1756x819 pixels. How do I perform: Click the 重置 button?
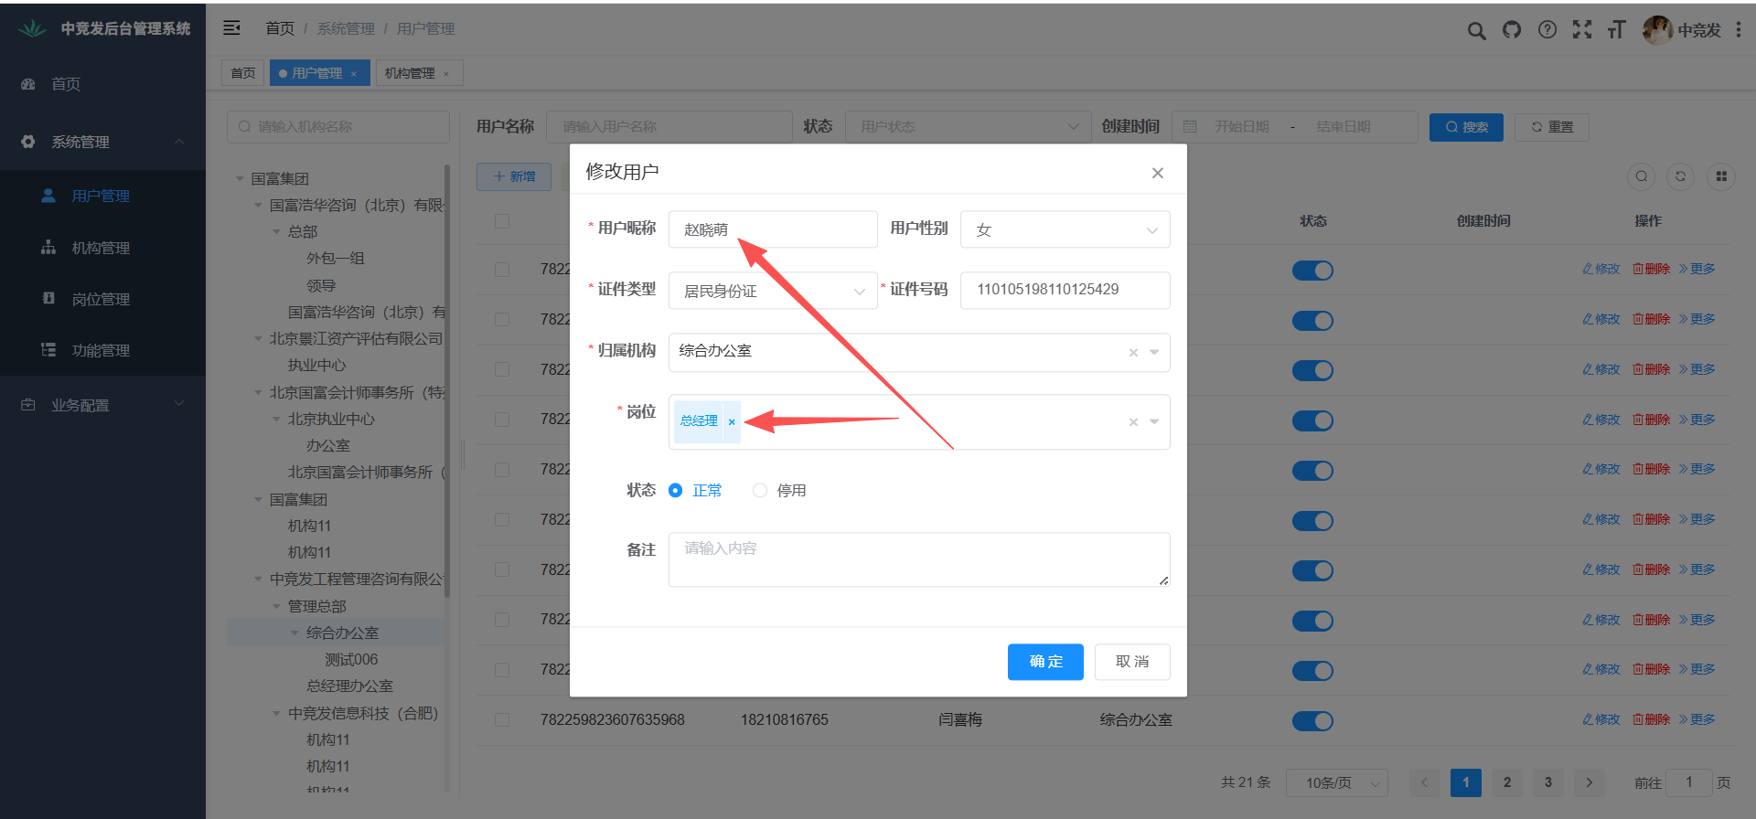(1552, 127)
